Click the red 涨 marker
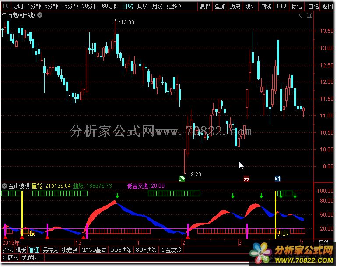Image resolution: width=337 pixels, height=267 pixels. (246, 179)
